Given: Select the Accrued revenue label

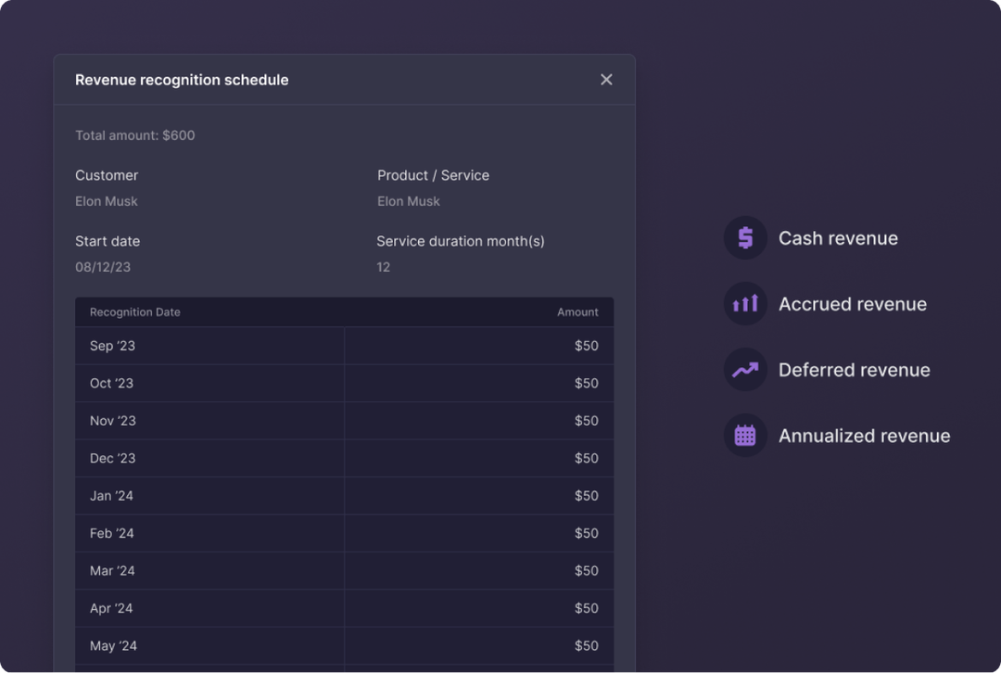Looking at the screenshot, I should coord(852,304).
